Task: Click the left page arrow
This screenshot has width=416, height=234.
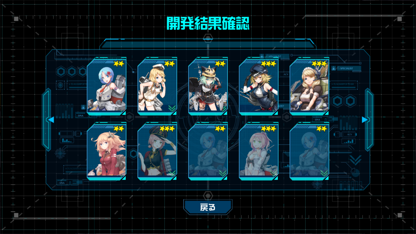Action: coord(51,120)
